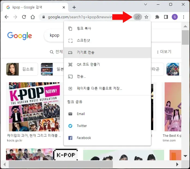Click the Facebook logo icon
This screenshot has width=190, height=169.
tap(70, 138)
